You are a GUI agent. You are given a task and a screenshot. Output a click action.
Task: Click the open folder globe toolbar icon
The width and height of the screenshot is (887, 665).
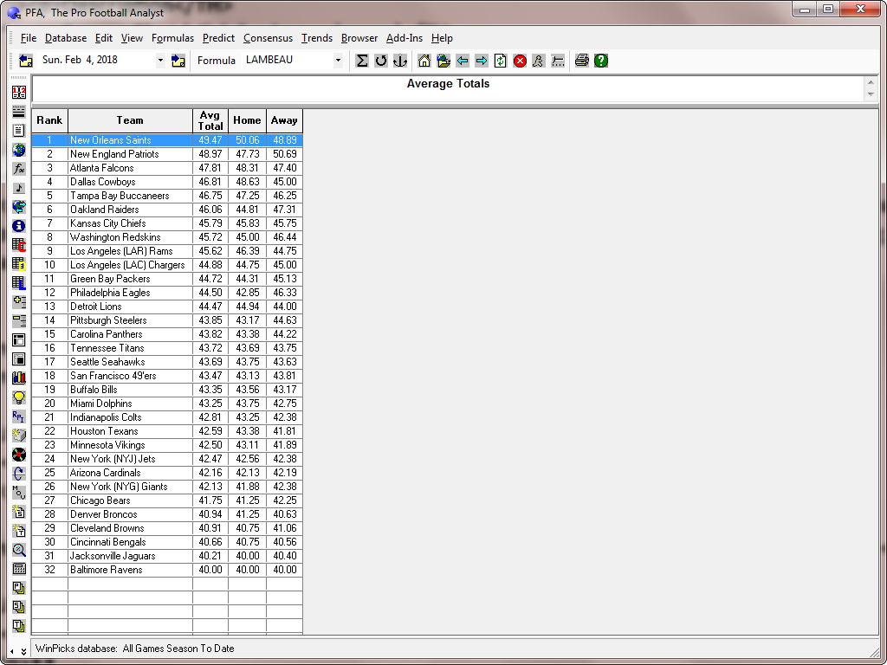click(x=443, y=61)
